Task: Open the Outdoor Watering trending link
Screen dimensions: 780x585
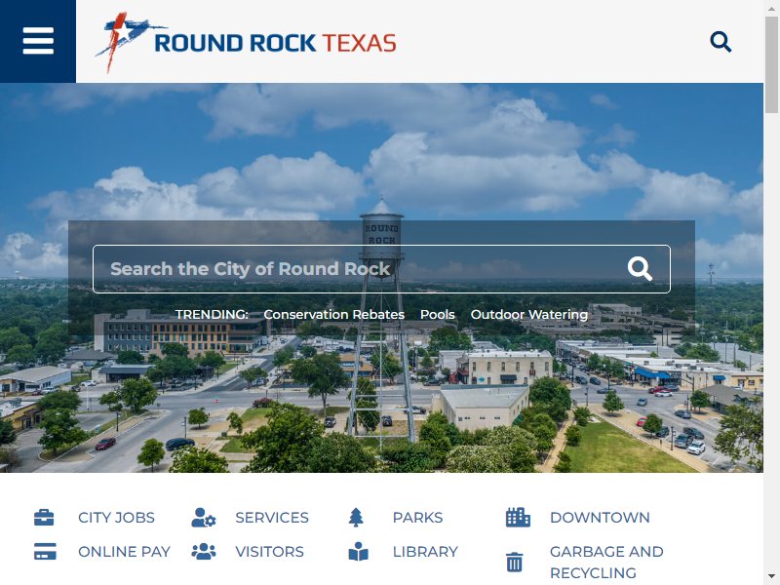Action: [x=529, y=314]
